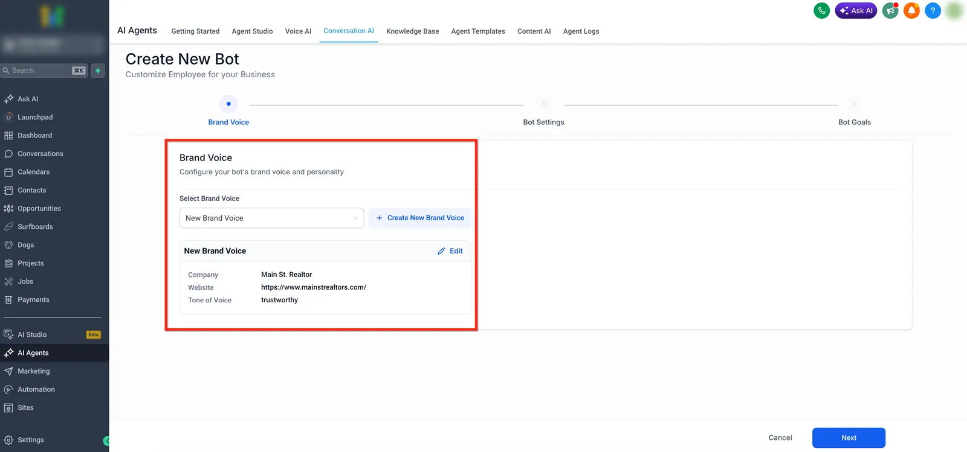Switch to the Getting Started tab
Viewport: 967px width, 452px height.
pyautogui.click(x=195, y=31)
